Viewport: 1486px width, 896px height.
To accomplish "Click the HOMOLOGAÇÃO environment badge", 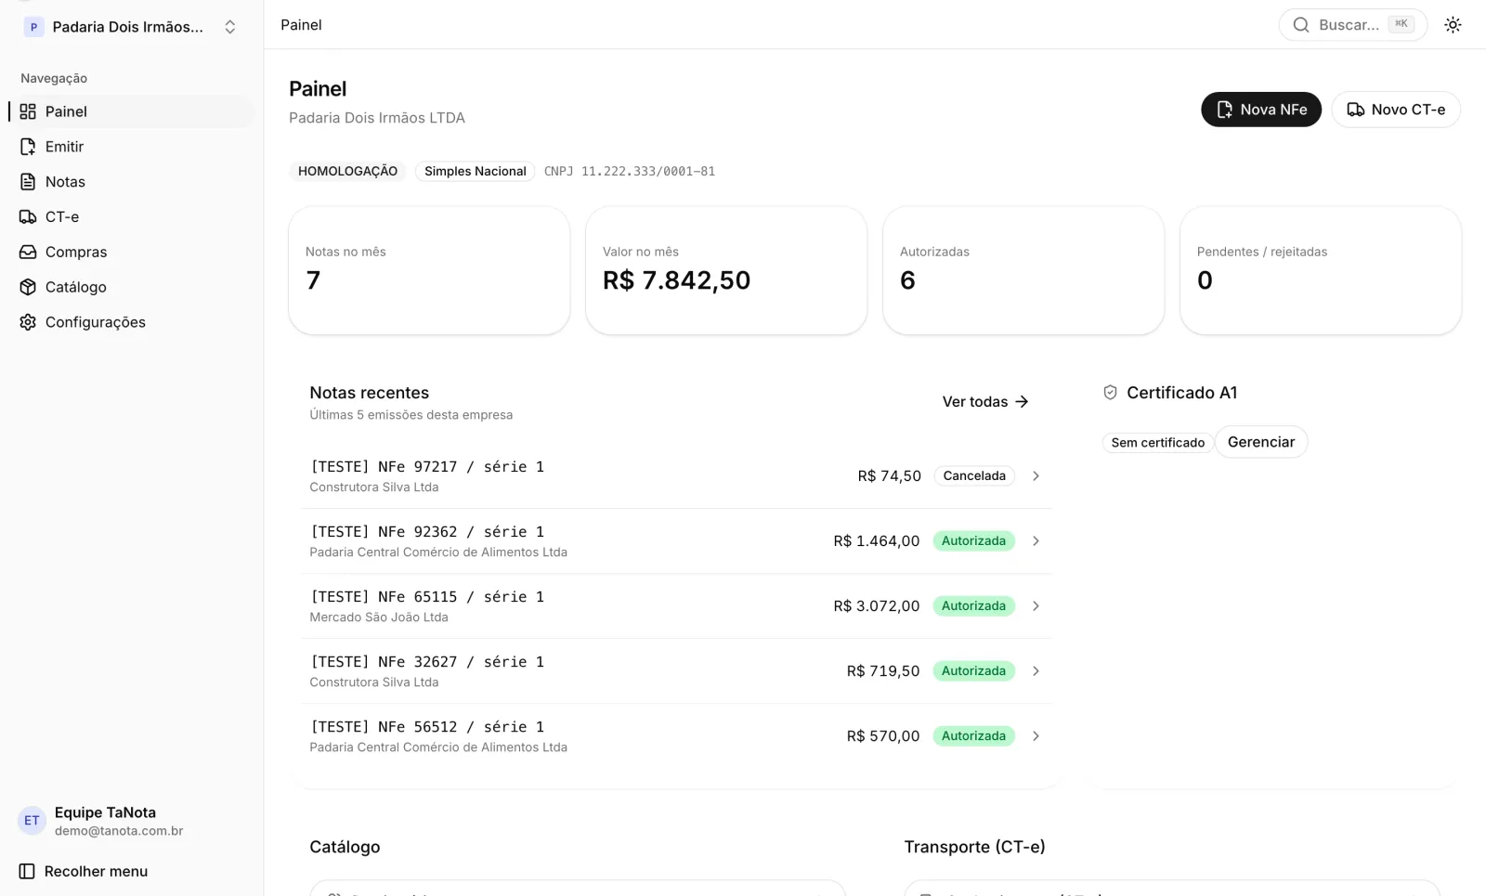I will pyautogui.click(x=347, y=171).
